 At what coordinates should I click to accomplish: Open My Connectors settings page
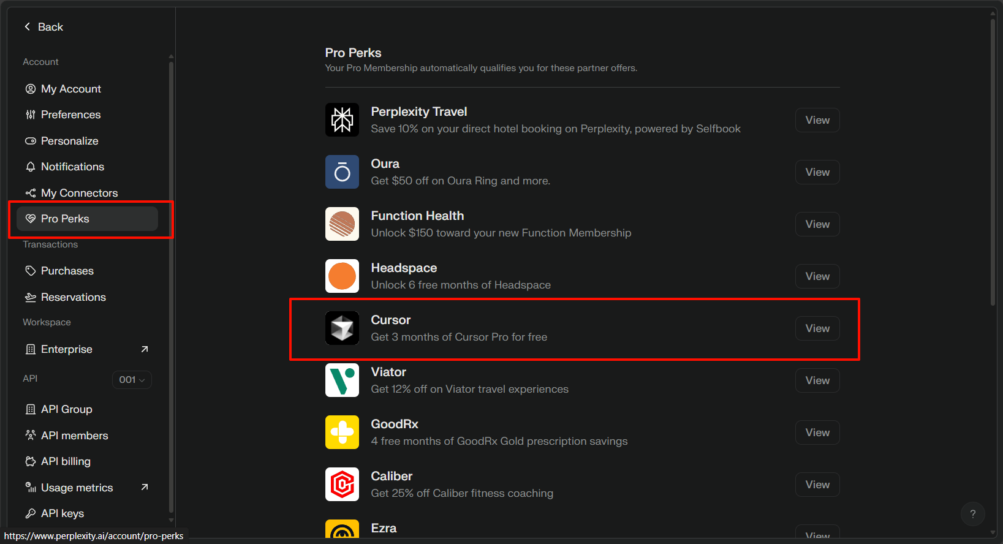pyautogui.click(x=79, y=193)
